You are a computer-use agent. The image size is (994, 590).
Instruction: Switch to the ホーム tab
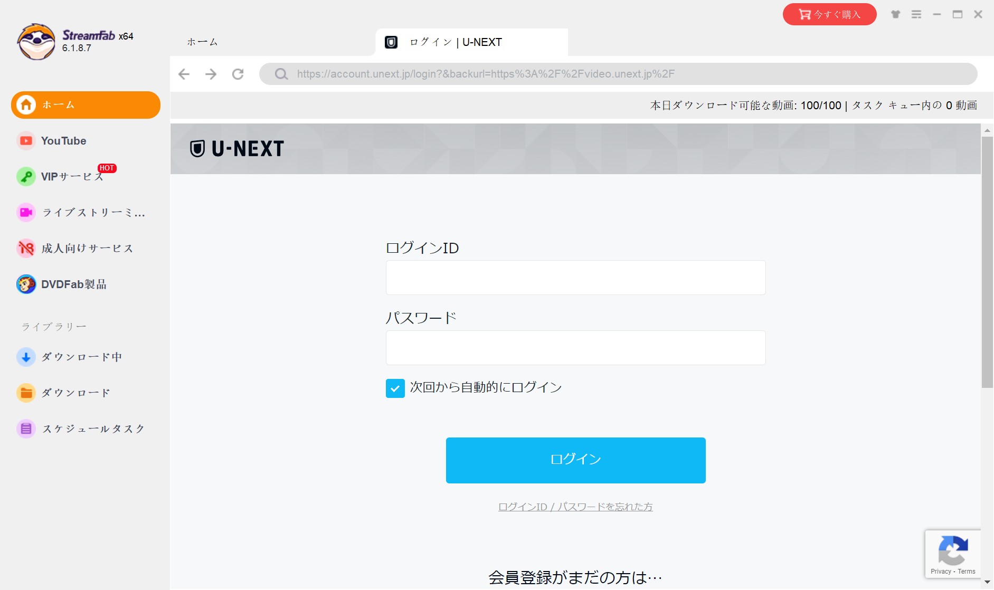[x=202, y=42]
